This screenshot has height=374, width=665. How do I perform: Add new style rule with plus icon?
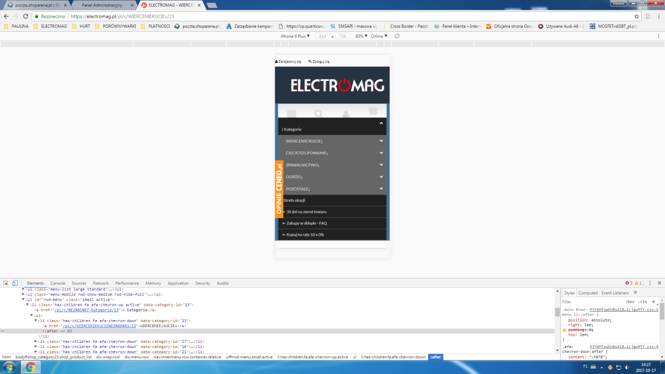[654, 302]
